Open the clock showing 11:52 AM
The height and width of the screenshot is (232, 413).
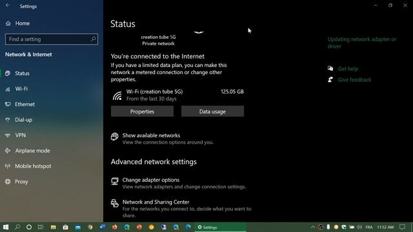coord(385,227)
